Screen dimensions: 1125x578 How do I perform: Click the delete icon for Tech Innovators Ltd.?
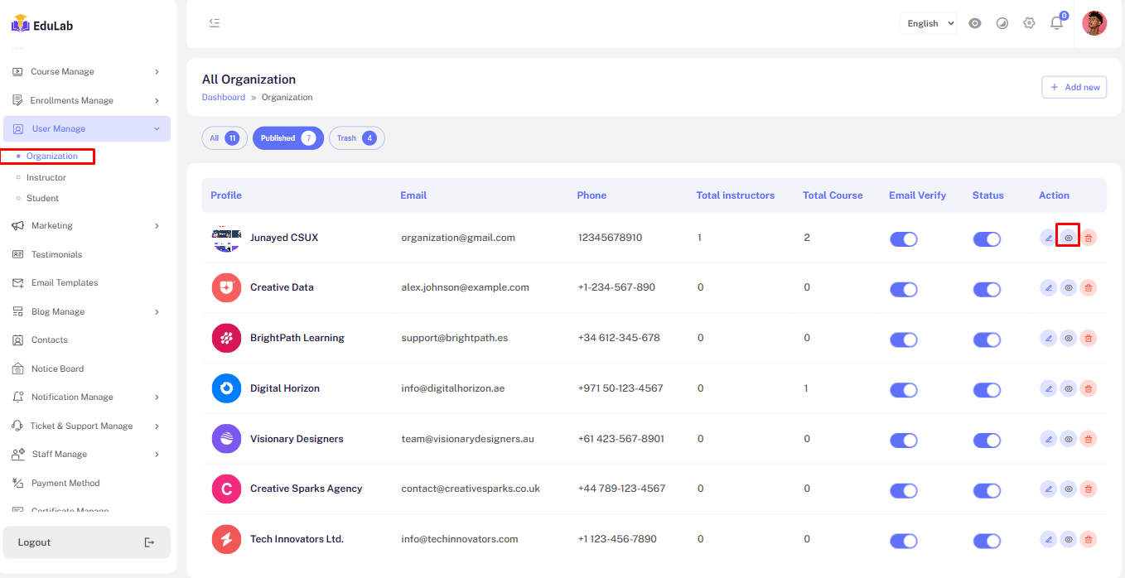coord(1089,540)
